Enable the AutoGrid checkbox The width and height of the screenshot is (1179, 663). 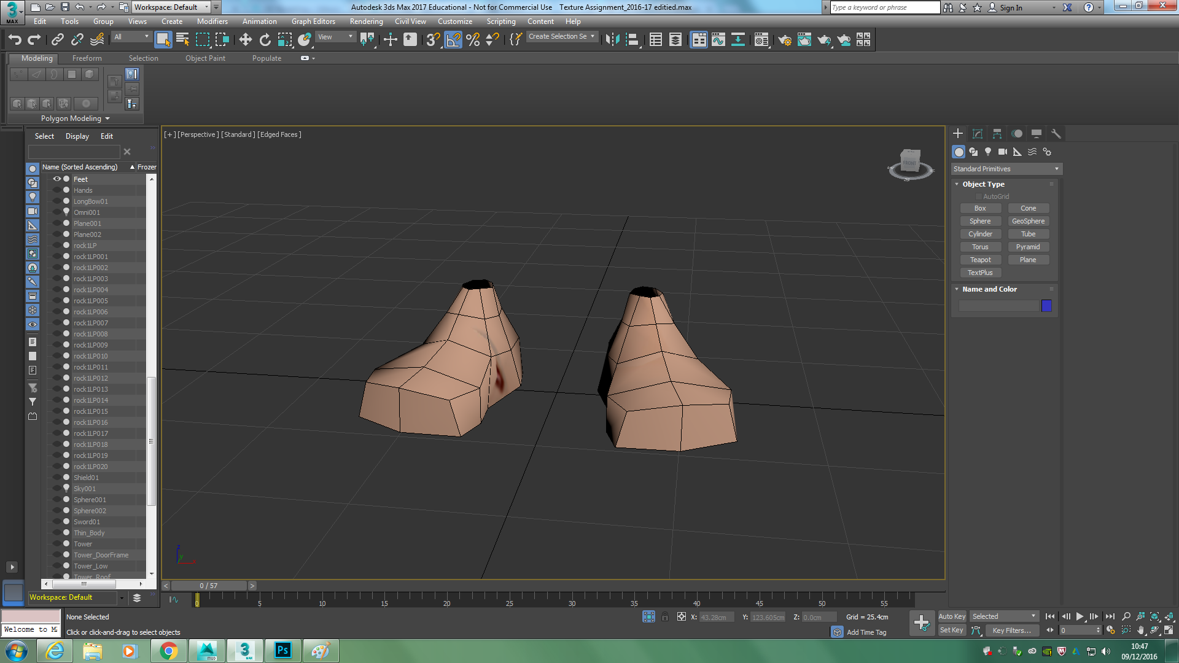[979, 196]
